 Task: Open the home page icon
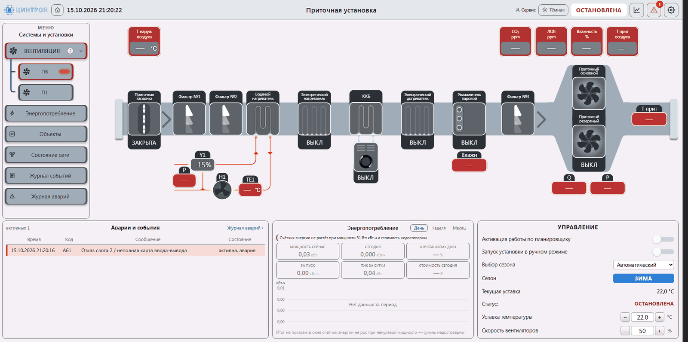tap(57, 10)
